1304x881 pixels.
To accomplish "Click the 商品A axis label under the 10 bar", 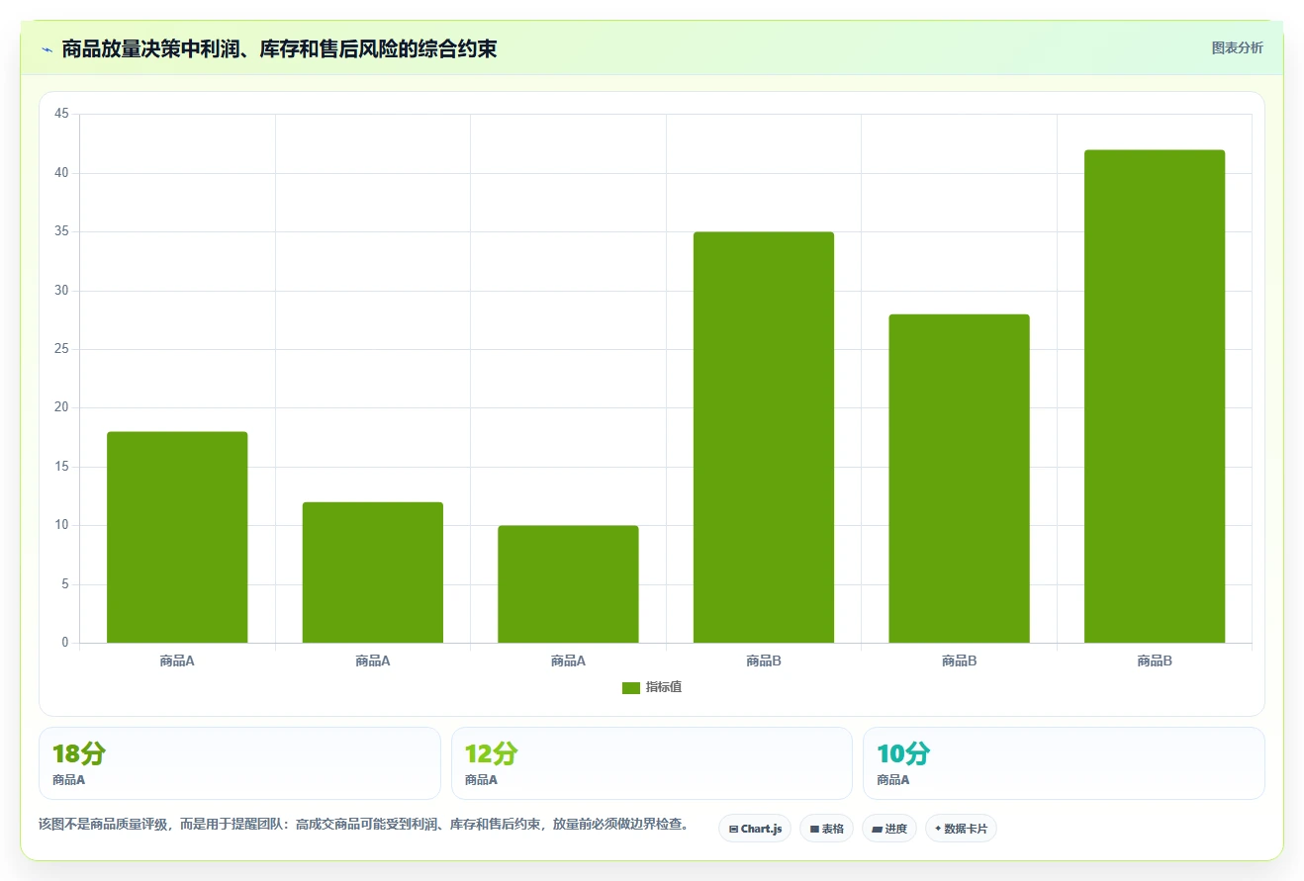I will [x=568, y=661].
